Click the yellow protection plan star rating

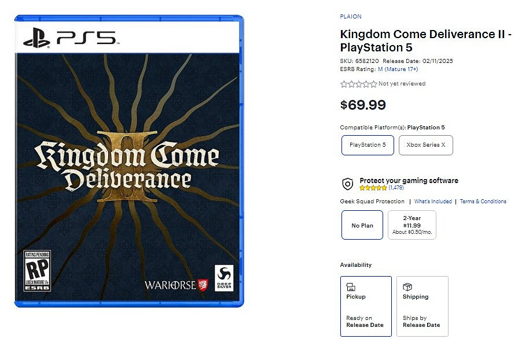pos(373,188)
